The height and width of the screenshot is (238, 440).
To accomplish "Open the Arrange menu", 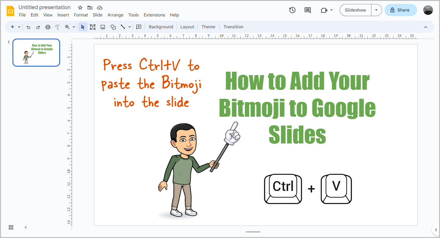I will (116, 15).
